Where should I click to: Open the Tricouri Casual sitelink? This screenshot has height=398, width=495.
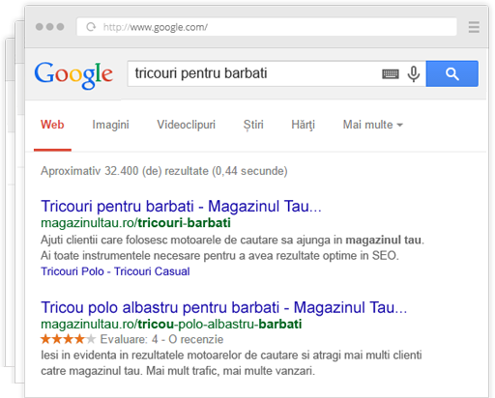pos(152,271)
